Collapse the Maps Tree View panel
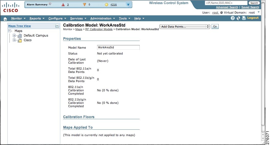 [x=57, y=26]
